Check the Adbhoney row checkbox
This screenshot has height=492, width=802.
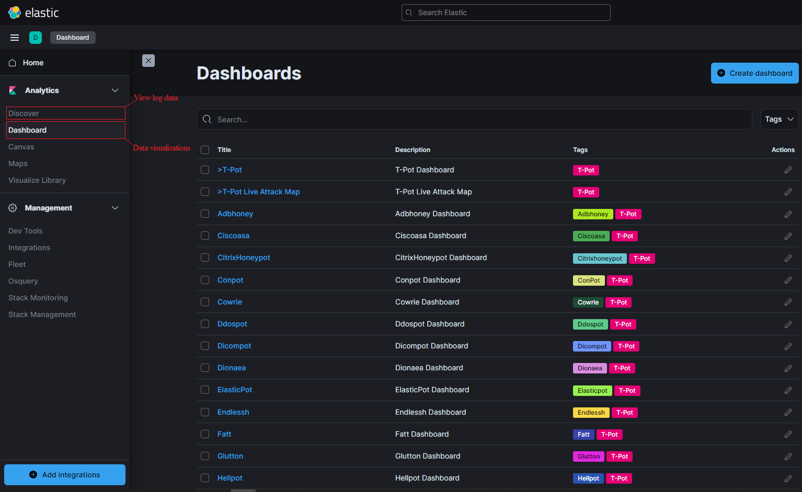point(205,214)
